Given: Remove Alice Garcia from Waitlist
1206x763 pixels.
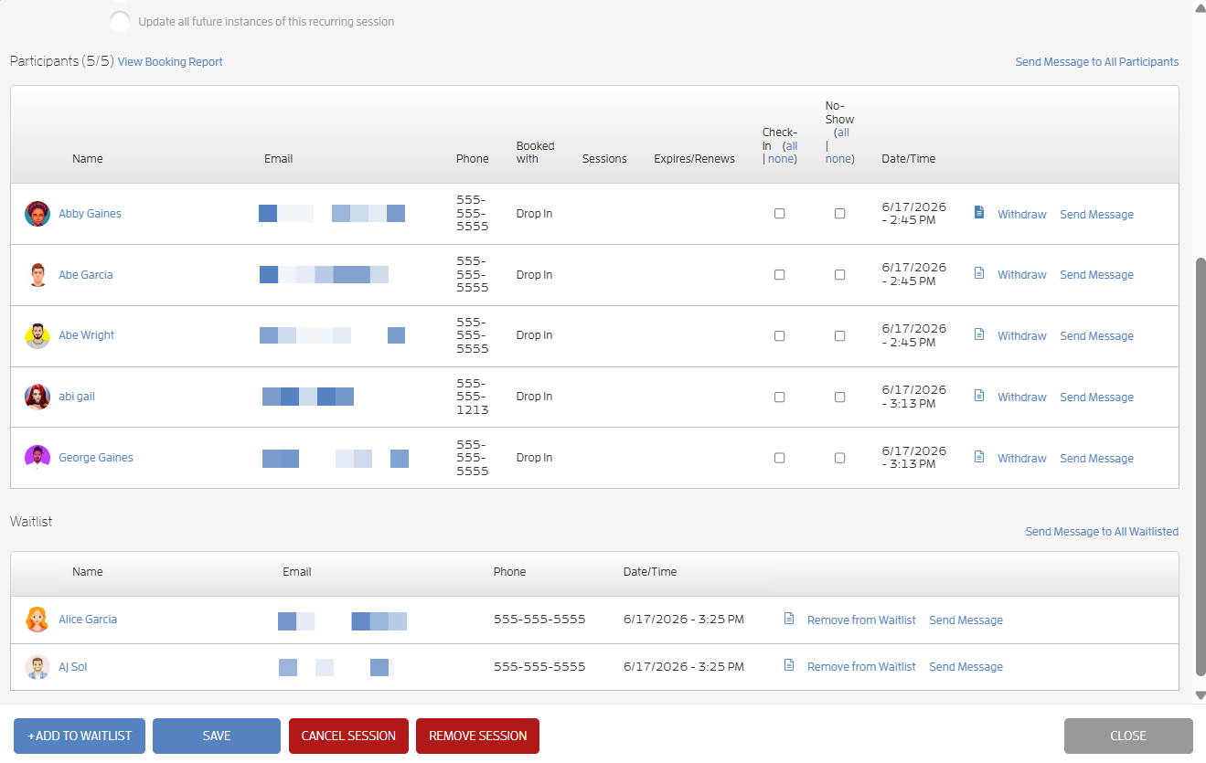Looking at the screenshot, I should (x=861, y=620).
